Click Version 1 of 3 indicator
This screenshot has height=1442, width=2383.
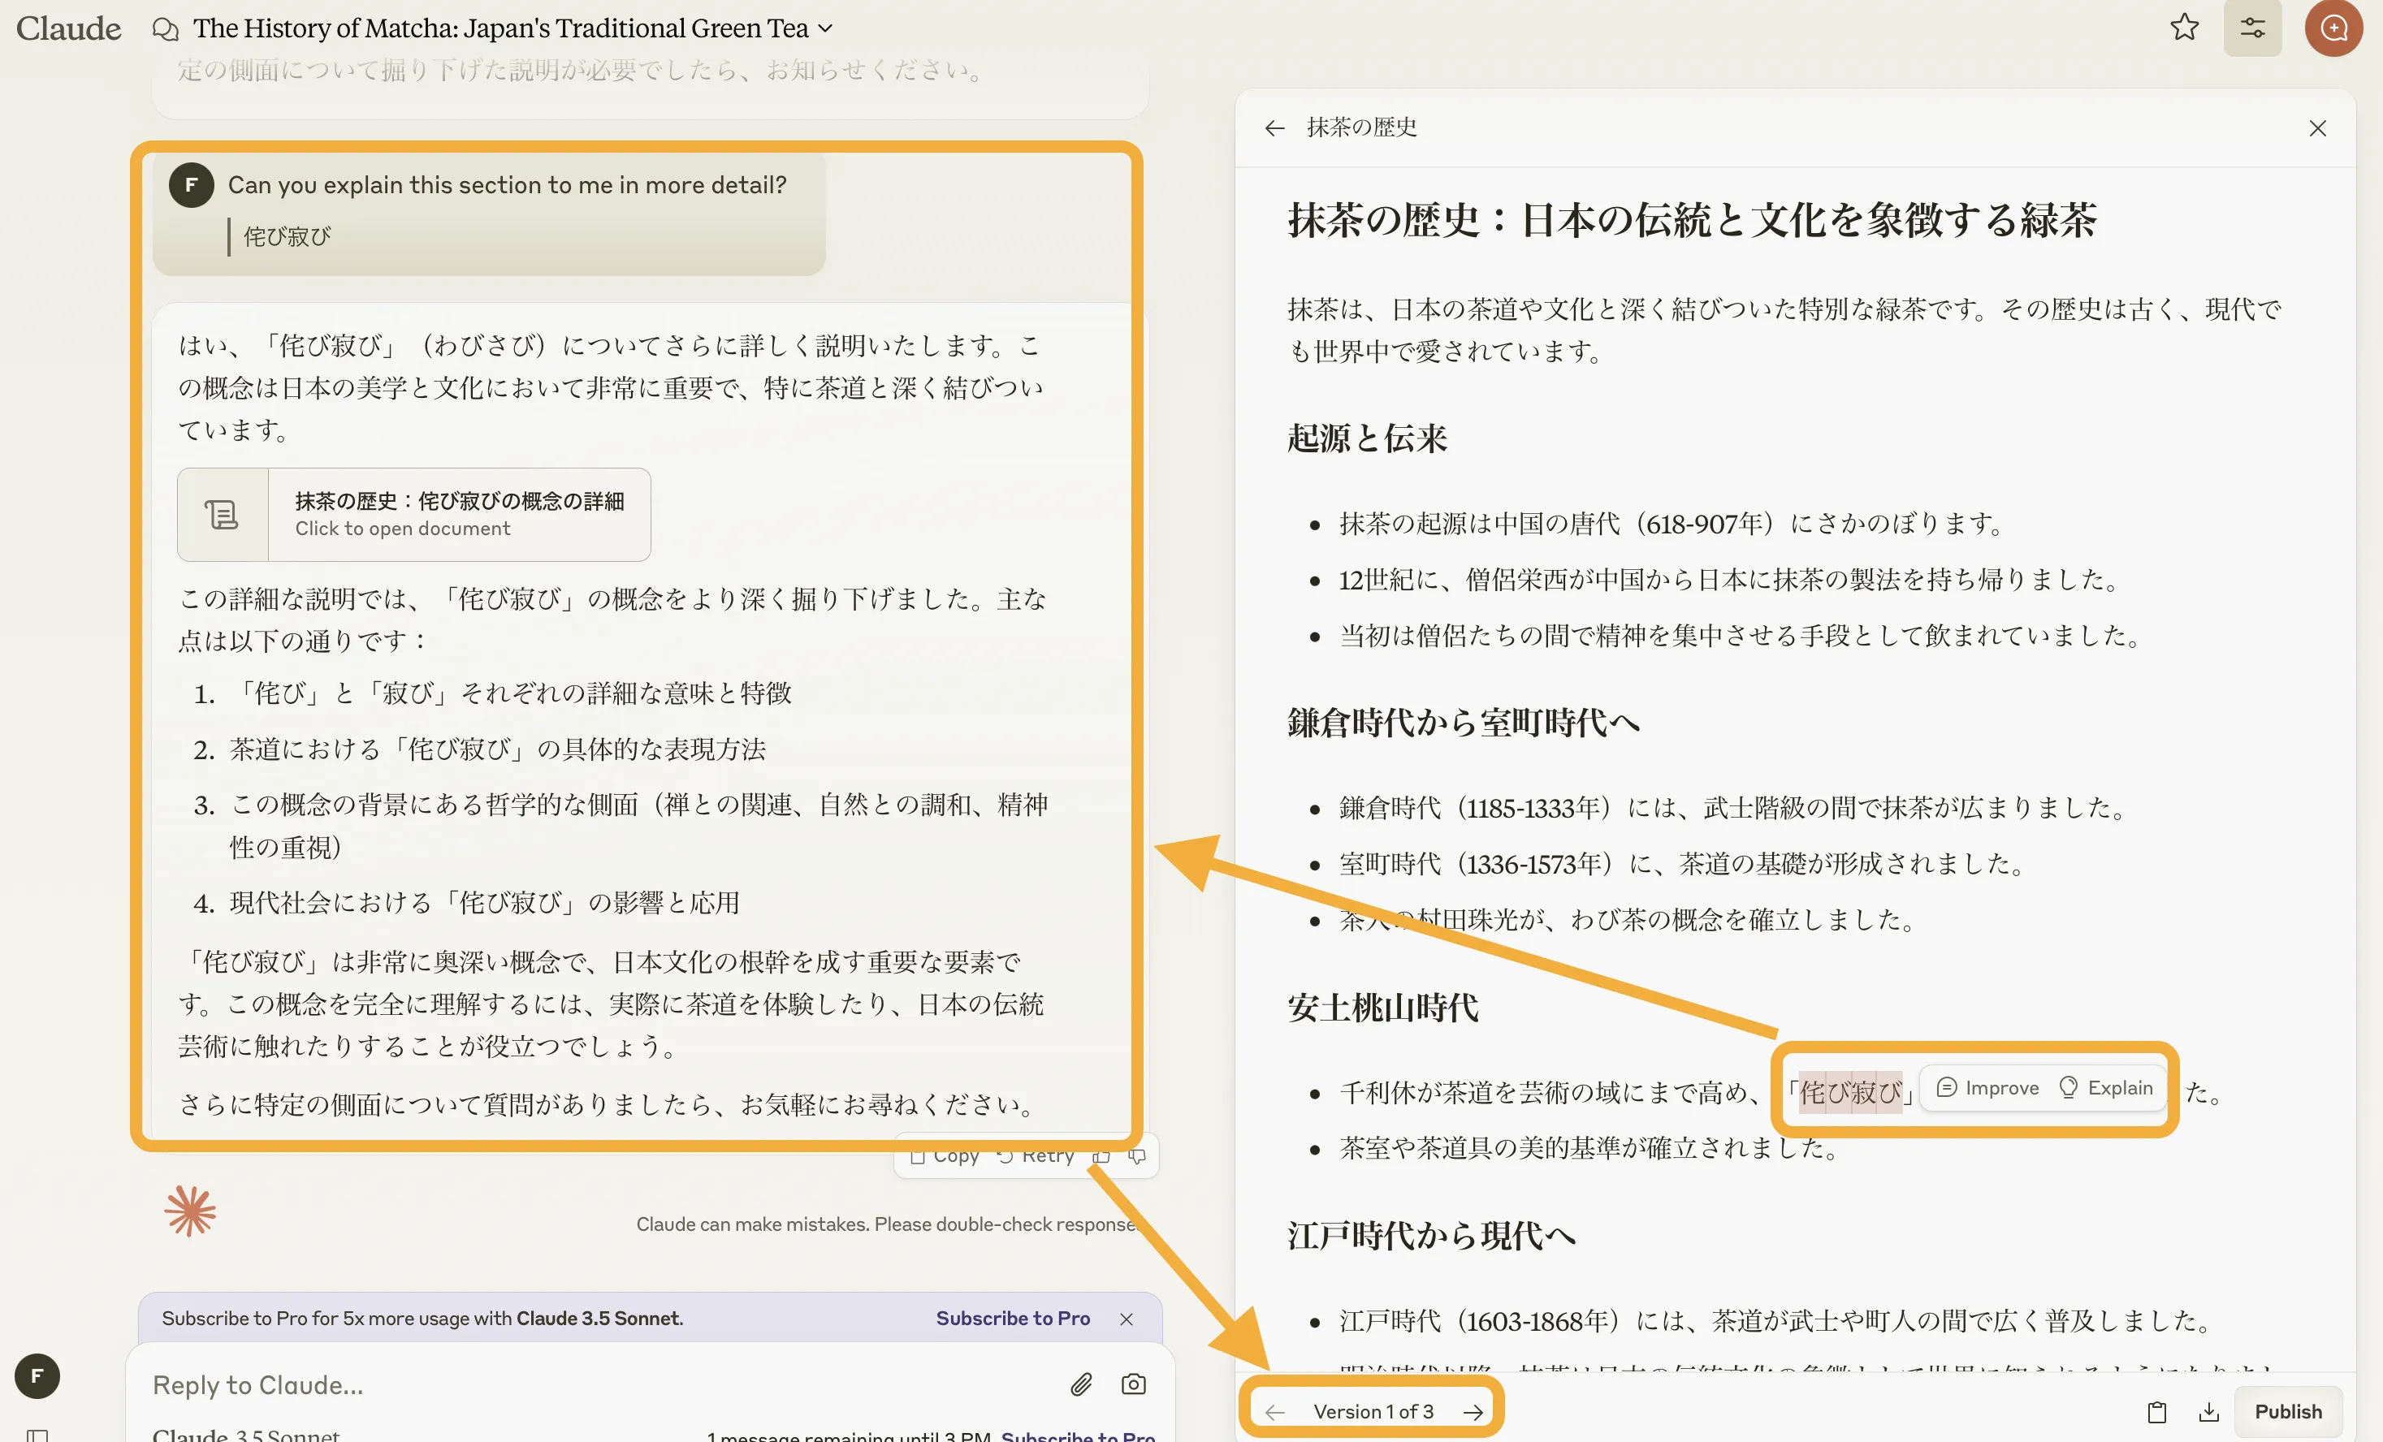pos(1372,1410)
